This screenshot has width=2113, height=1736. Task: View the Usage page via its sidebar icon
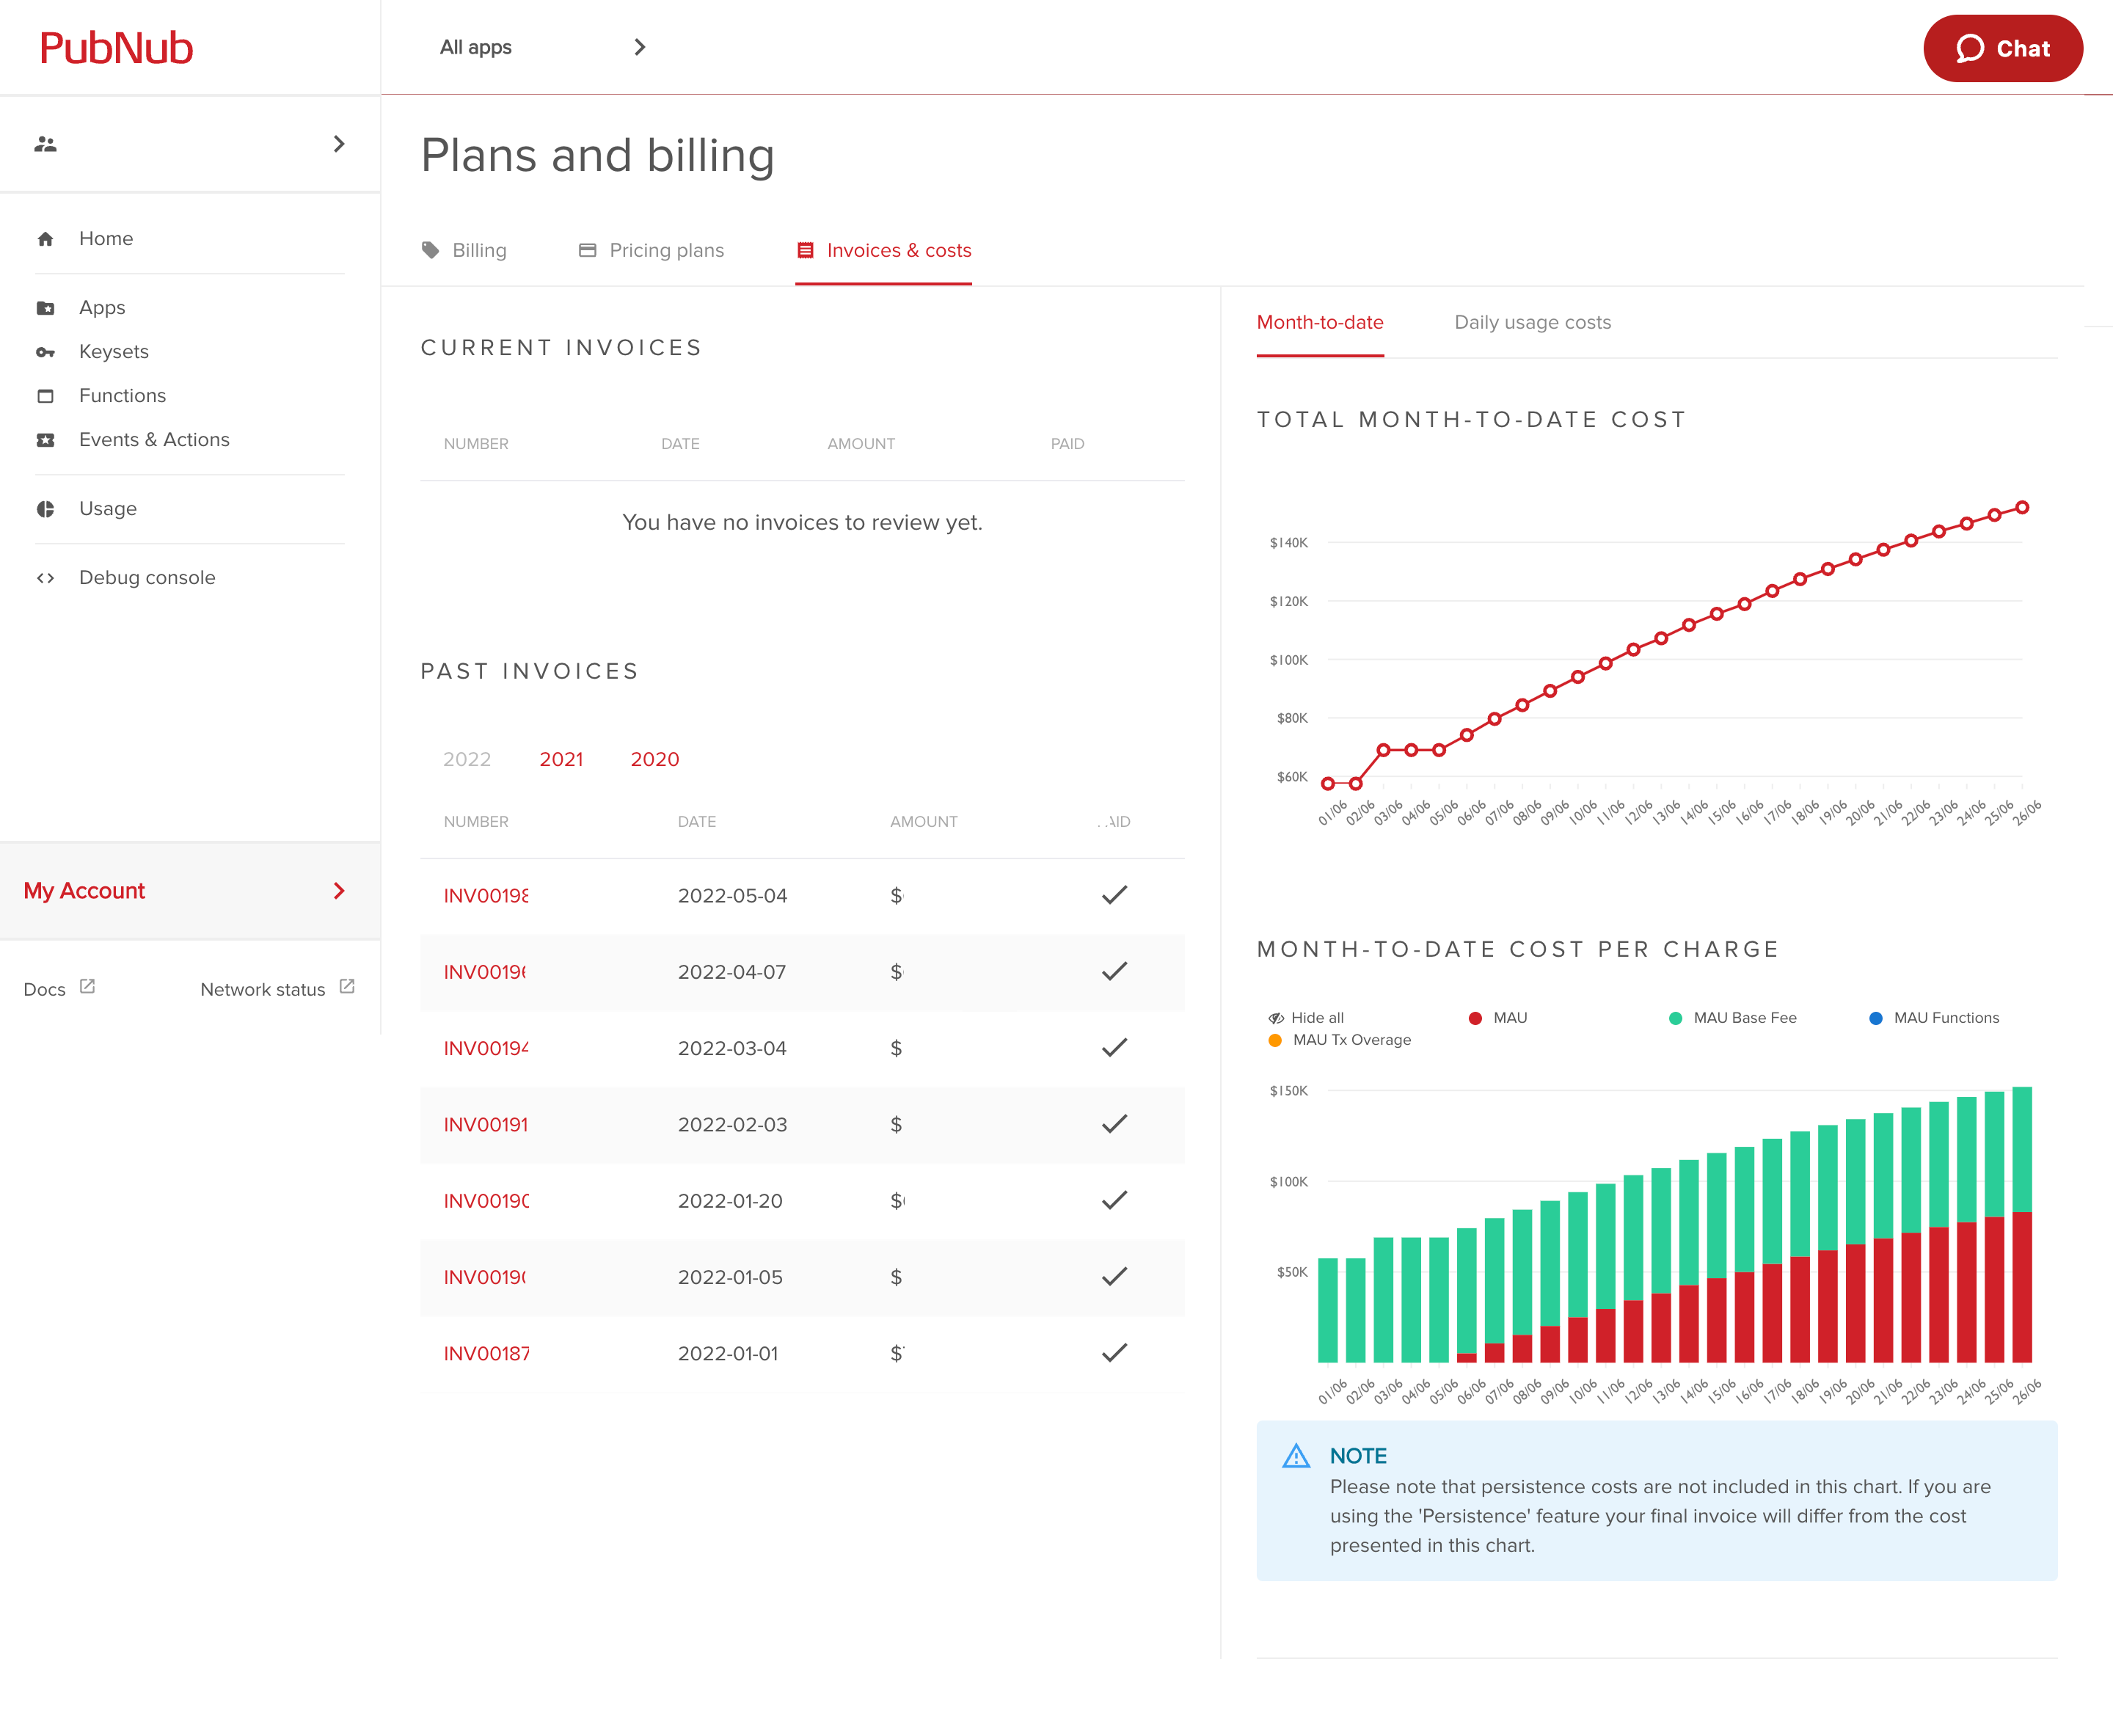click(46, 509)
